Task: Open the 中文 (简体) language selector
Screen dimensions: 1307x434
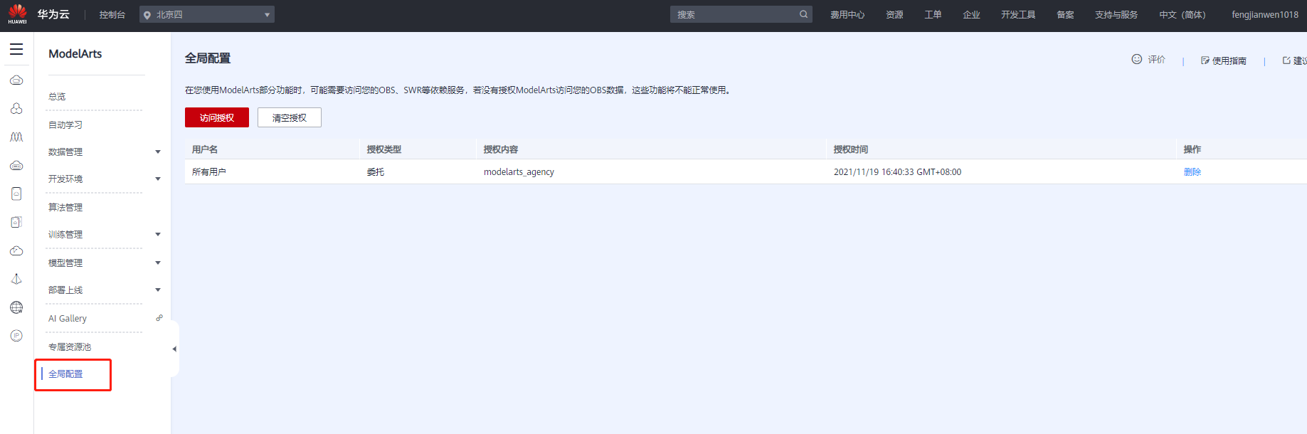Action: coord(1182,14)
